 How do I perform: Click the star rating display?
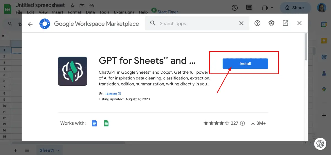tap(216, 123)
